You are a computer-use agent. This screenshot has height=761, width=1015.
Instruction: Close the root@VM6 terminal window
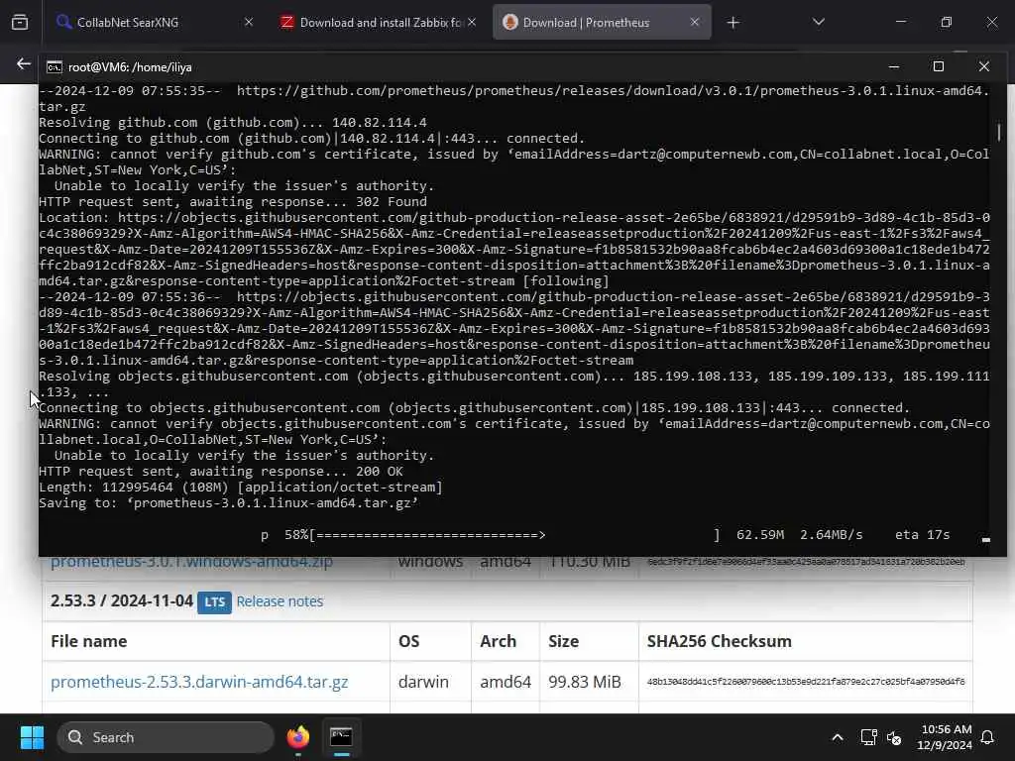click(983, 66)
